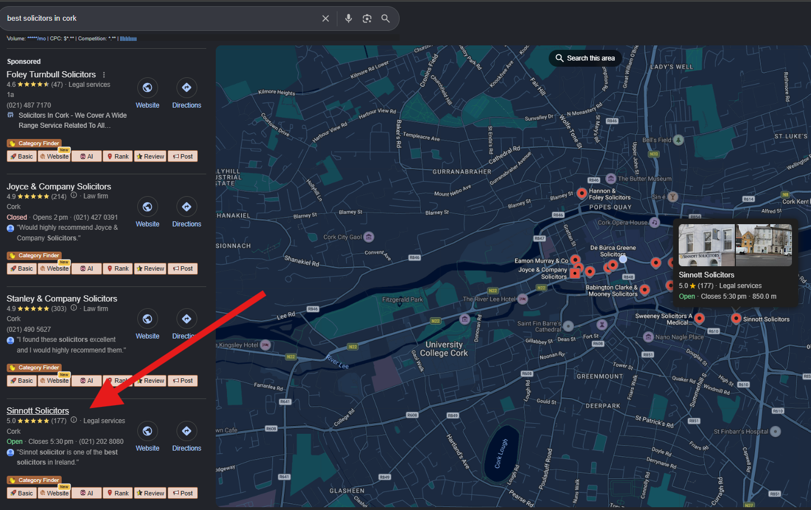
Task: Open Sinnott Solicitors website globe icon
Action: (x=147, y=431)
